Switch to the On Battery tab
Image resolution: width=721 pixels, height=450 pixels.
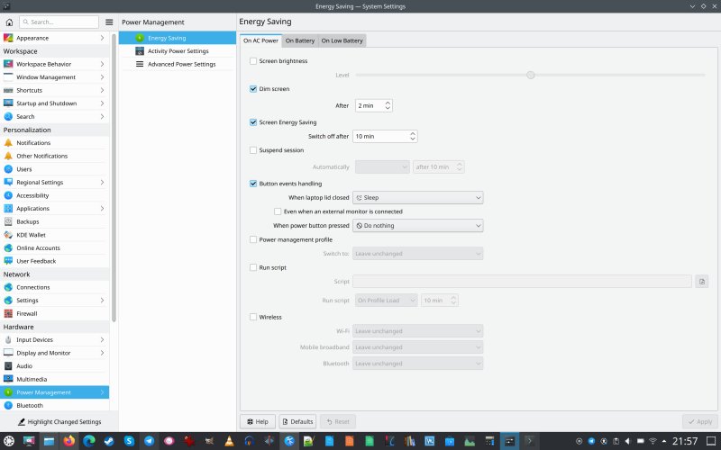(300, 40)
